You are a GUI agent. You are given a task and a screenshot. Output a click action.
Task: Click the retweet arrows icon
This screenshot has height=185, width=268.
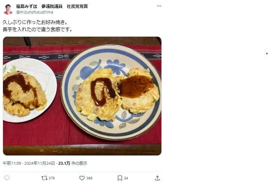click(44, 178)
